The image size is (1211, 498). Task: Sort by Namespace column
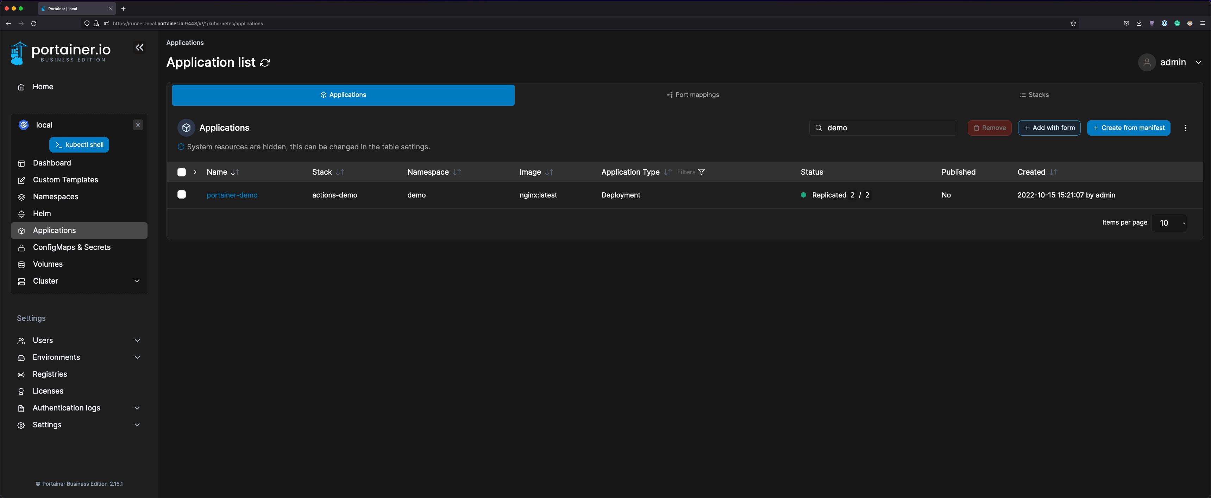click(x=434, y=172)
